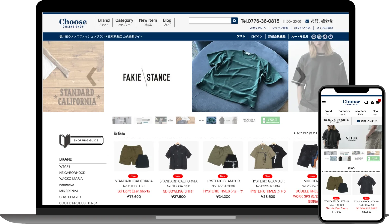
Task: Select nonnative in the brand list
Action: (67, 185)
